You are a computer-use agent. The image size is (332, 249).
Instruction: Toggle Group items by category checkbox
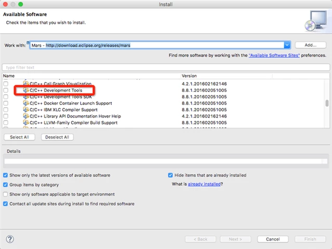click(6, 185)
